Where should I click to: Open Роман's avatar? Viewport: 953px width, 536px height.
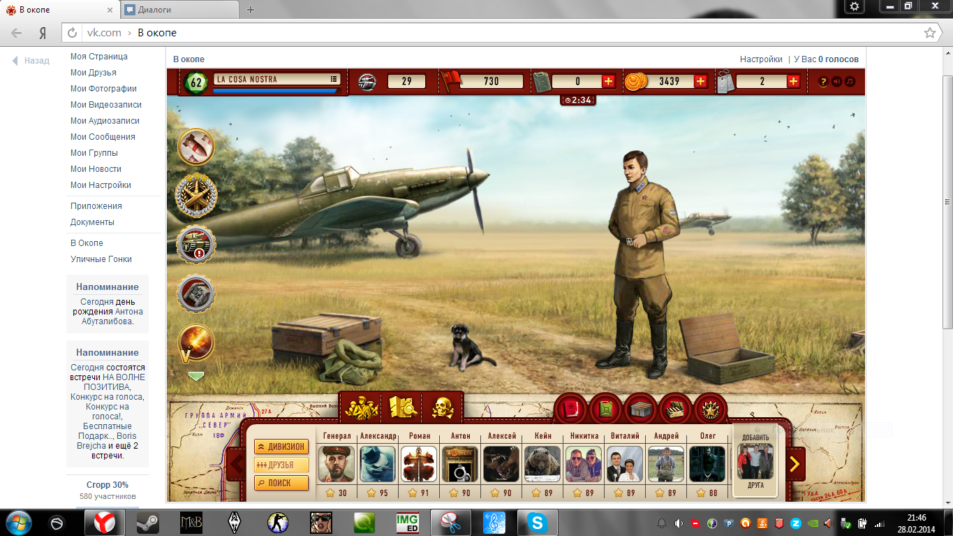pos(419,464)
